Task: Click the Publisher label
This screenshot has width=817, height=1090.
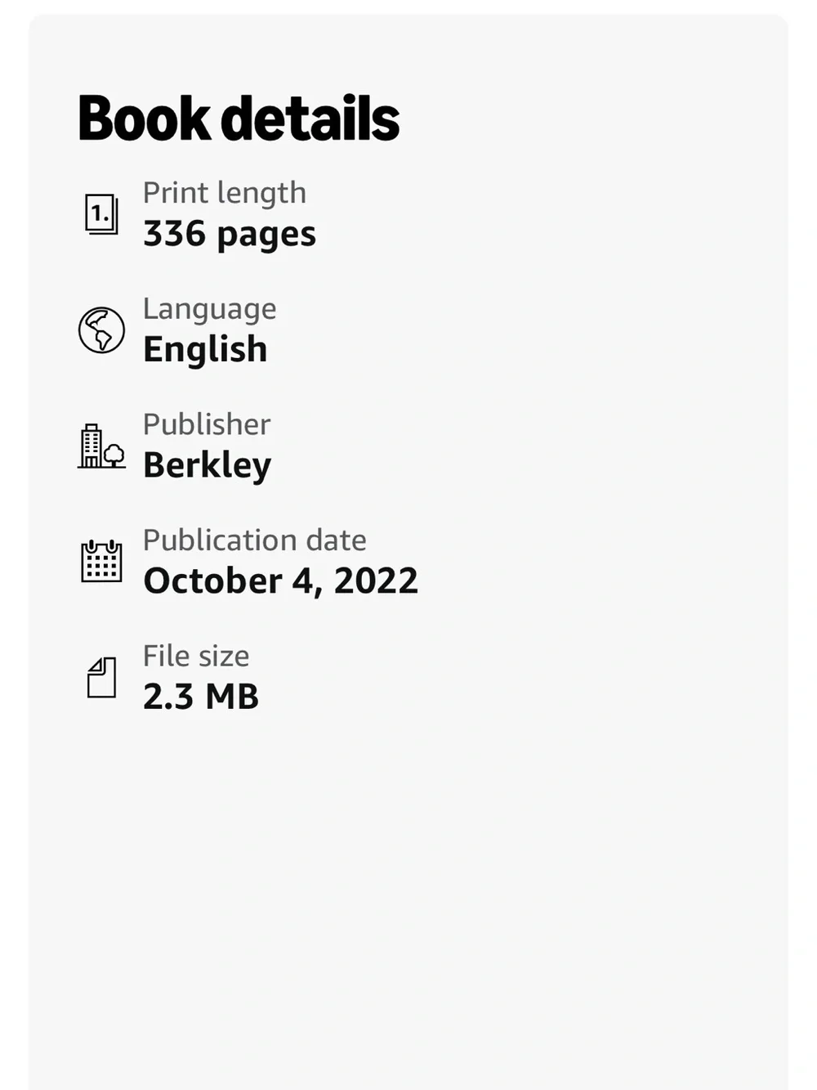Action: point(207,424)
